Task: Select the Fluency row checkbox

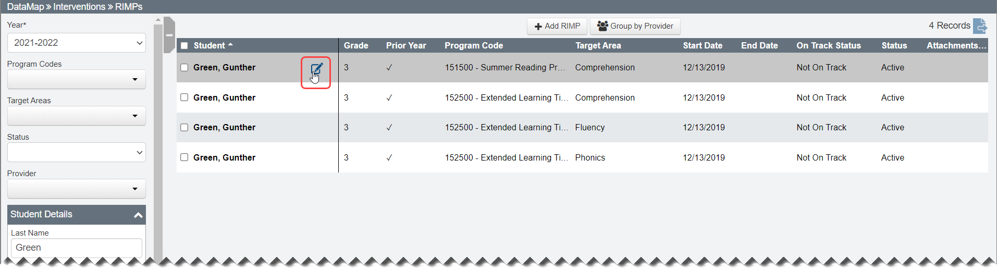Action: [184, 128]
